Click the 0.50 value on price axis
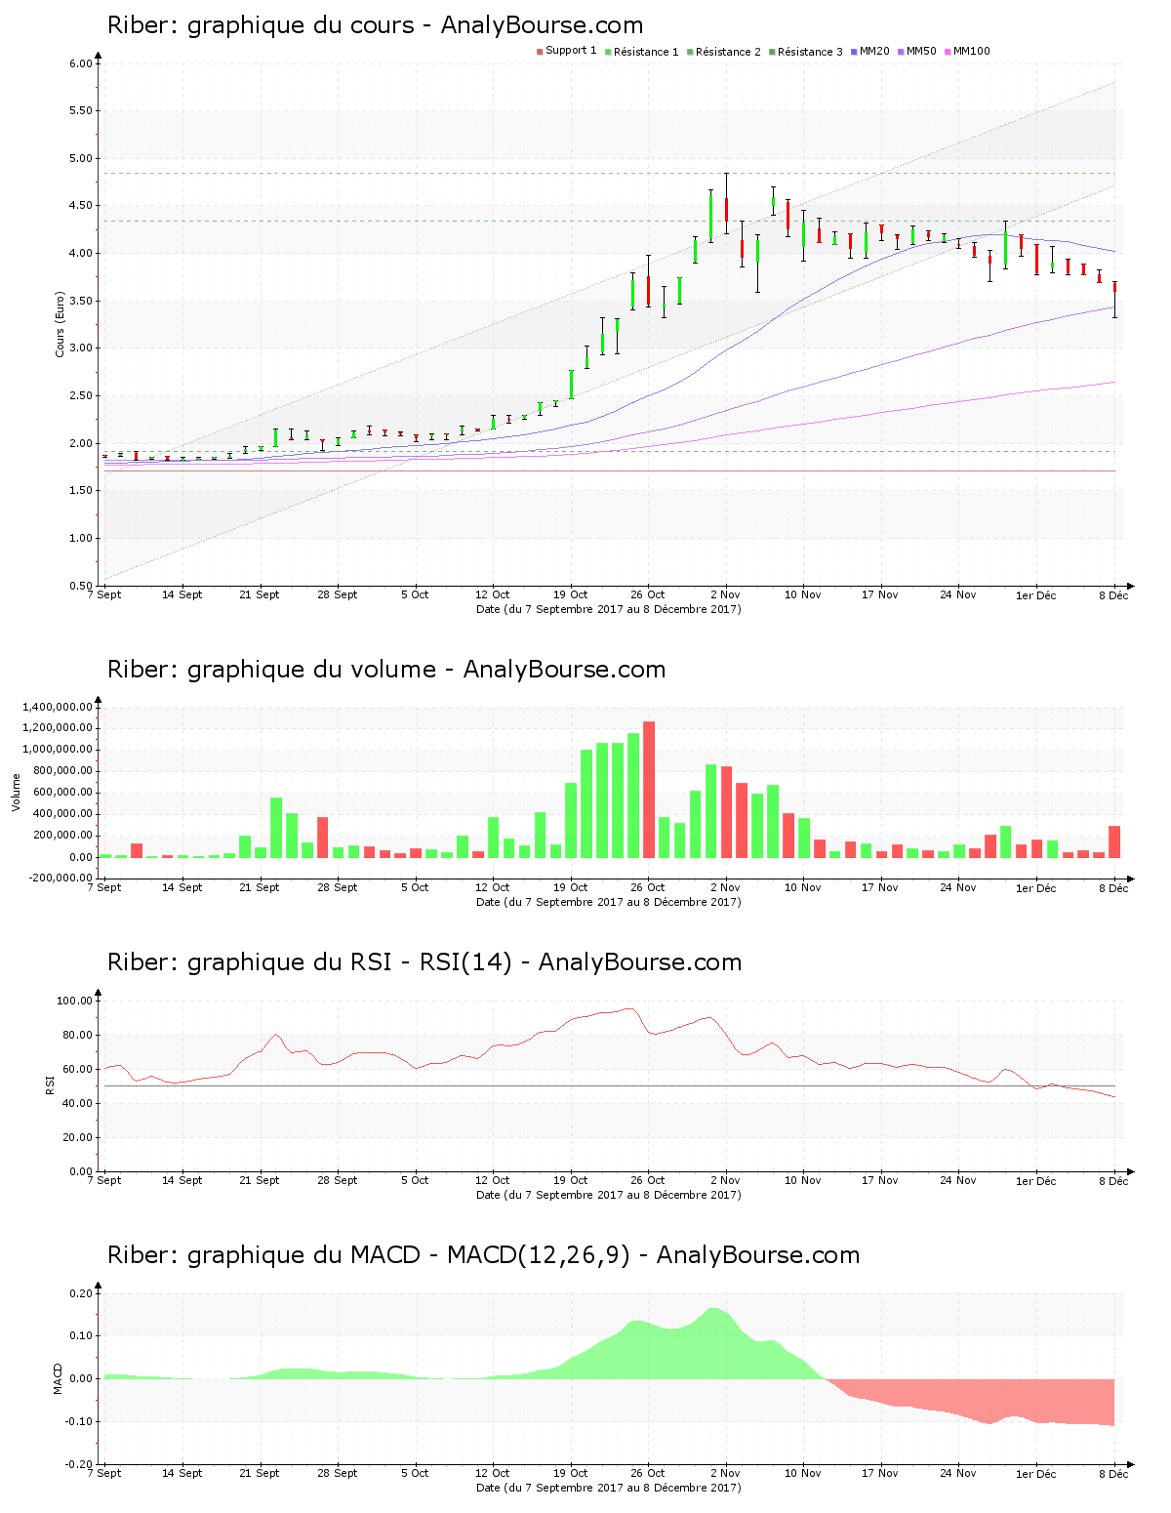The width and height of the screenshot is (1171, 1513). pos(81,586)
